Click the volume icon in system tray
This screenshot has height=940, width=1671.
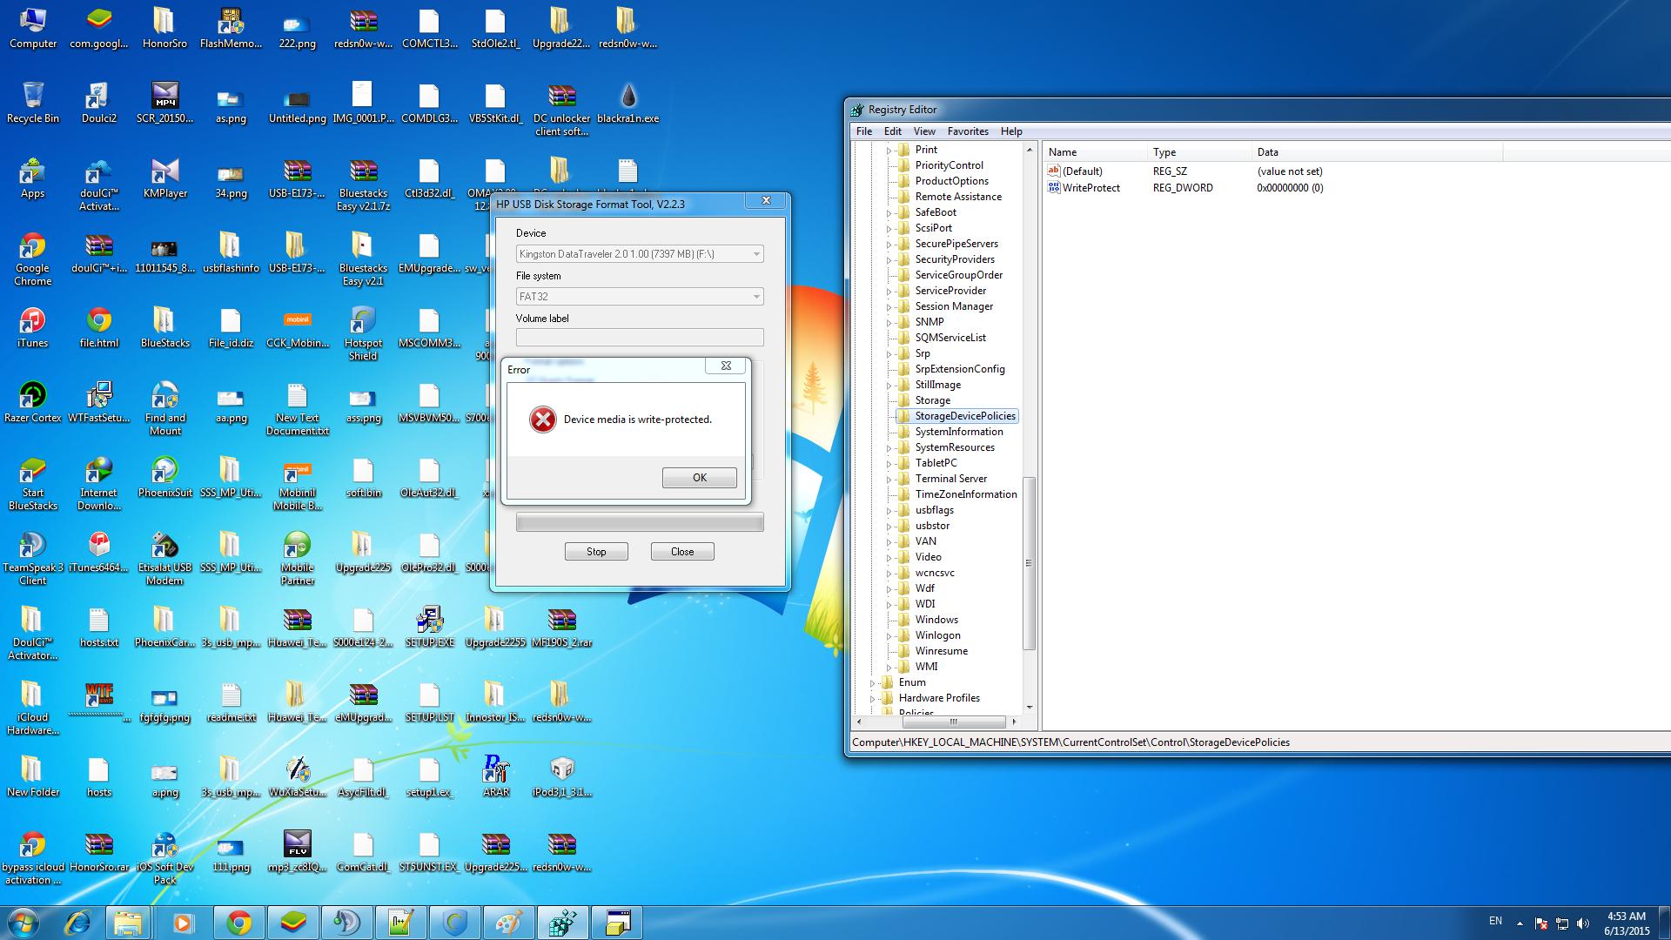point(1583,923)
